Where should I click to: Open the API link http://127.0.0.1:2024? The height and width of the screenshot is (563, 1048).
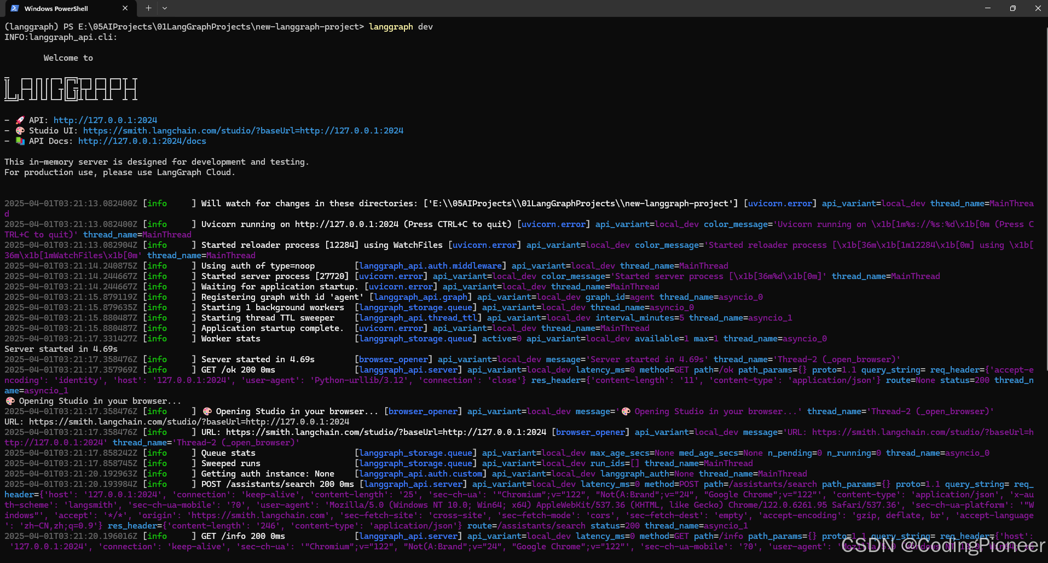(x=105, y=120)
